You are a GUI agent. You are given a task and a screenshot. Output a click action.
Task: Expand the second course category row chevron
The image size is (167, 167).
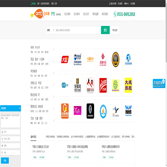click(54, 61)
